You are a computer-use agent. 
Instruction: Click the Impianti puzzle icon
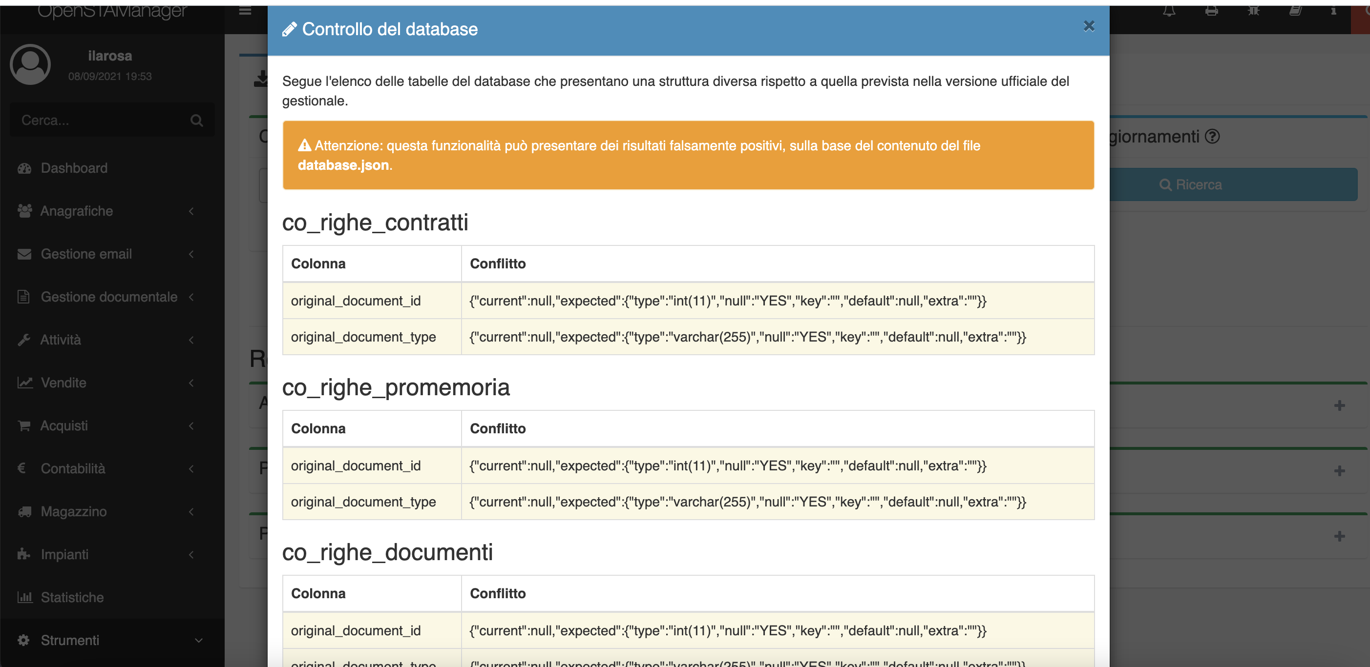23,554
